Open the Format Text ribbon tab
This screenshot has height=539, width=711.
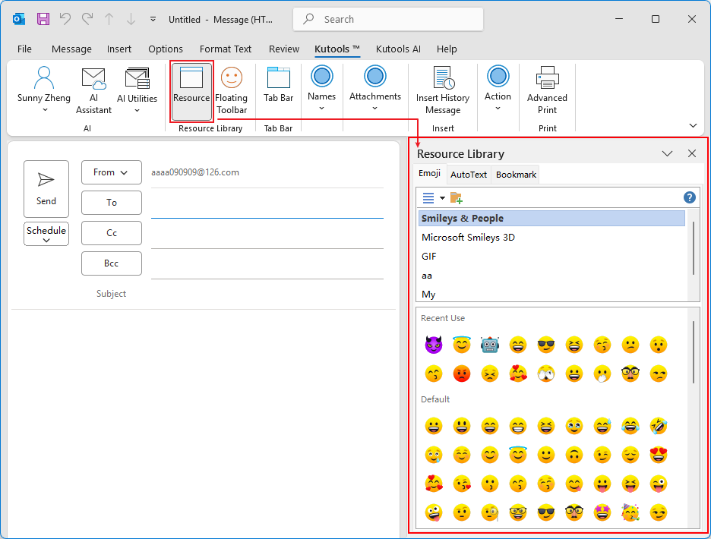[x=226, y=49]
